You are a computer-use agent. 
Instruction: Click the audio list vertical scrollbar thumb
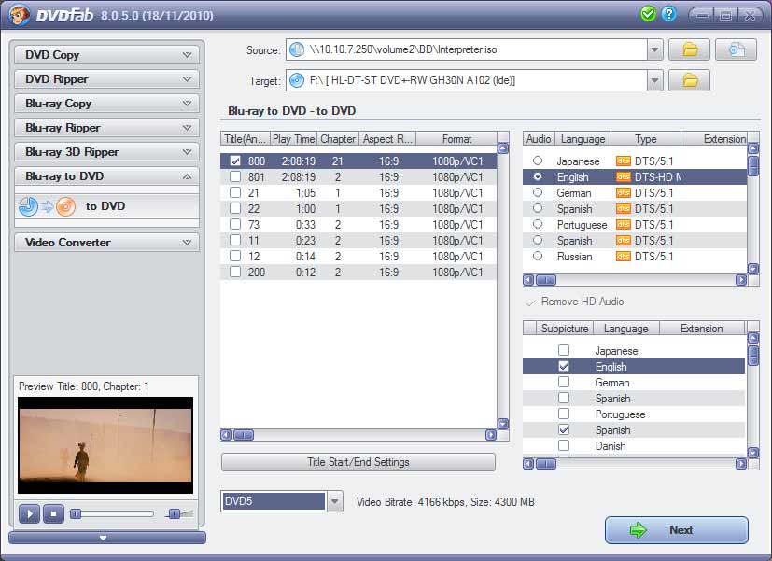click(x=752, y=165)
